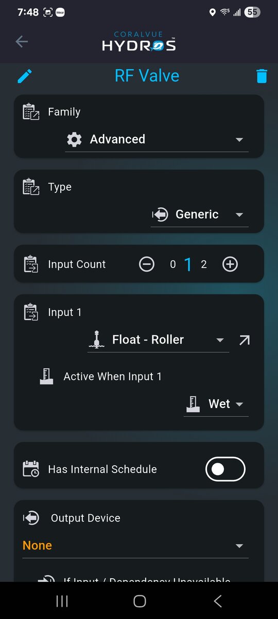Viewport: 278px width, 619px height.
Task: Tap the Family clipboard icon
Action: tap(31, 112)
